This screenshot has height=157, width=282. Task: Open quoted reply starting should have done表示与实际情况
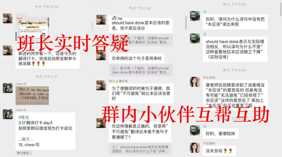140,149
